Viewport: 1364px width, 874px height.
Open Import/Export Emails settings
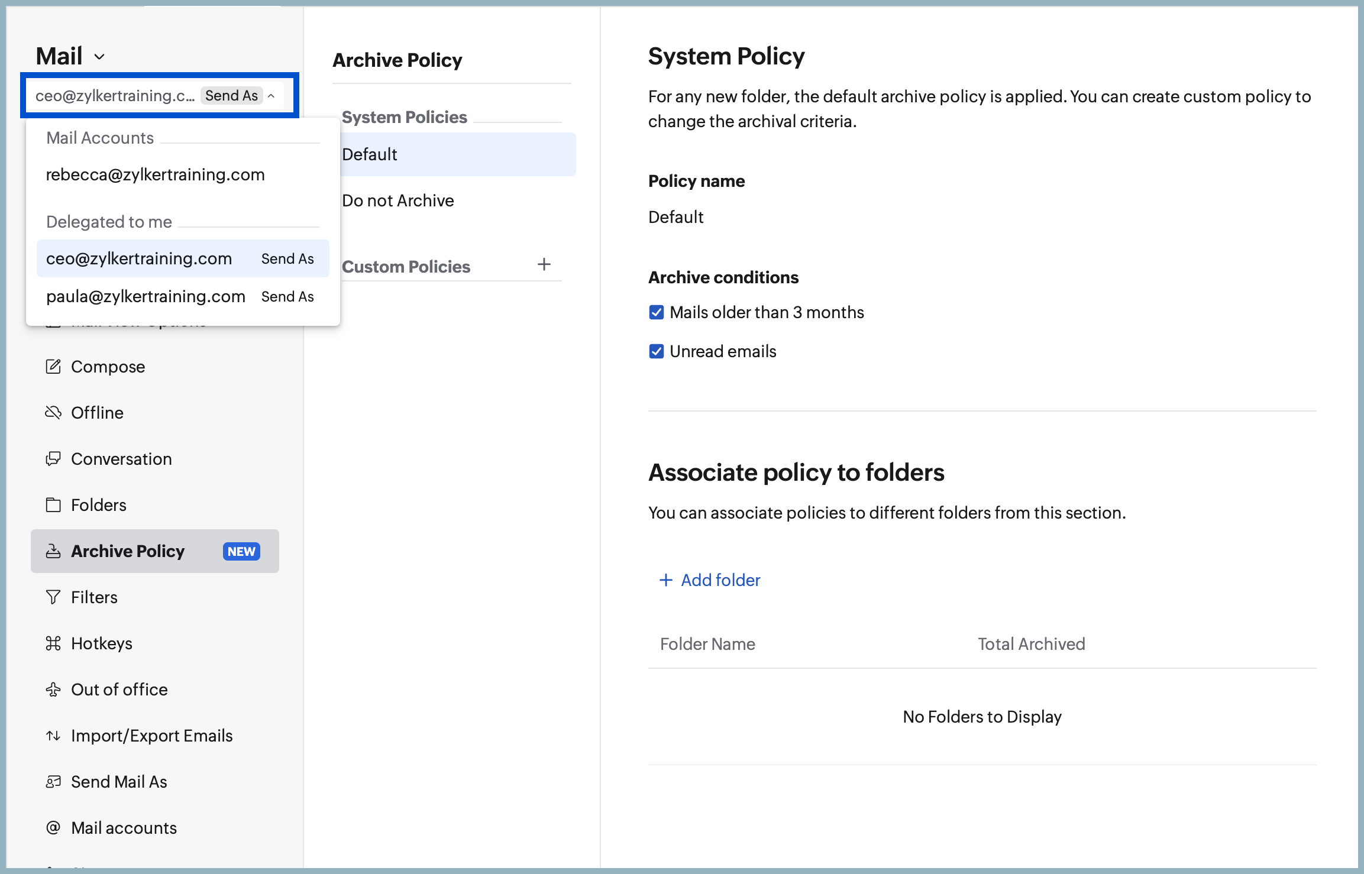point(155,736)
